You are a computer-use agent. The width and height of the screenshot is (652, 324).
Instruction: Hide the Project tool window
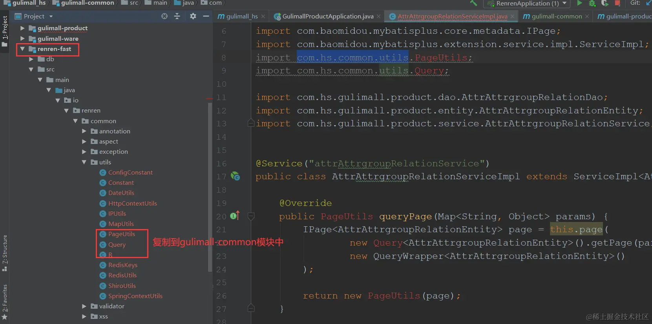point(206,16)
